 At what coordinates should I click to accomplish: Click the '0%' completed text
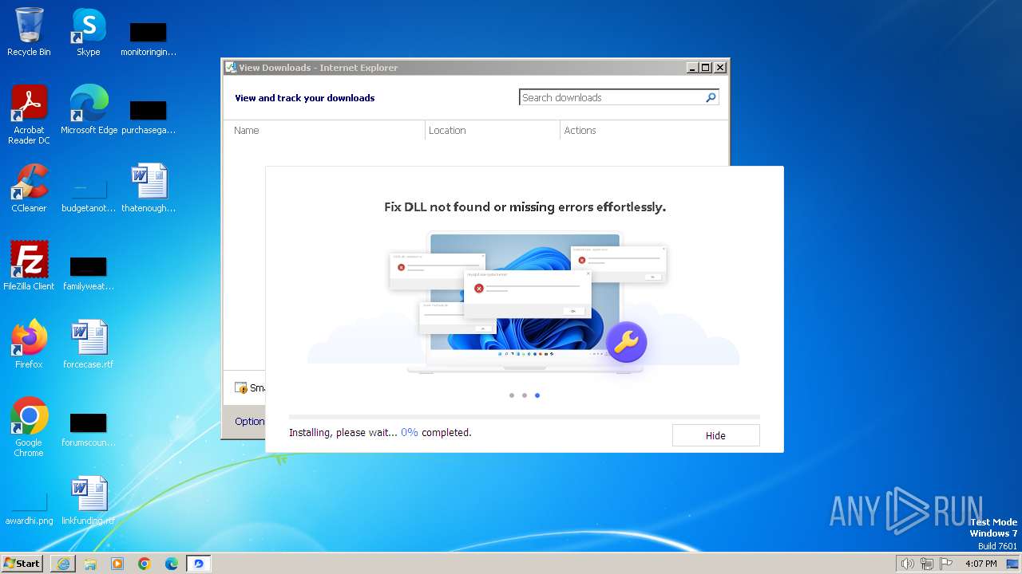(410, 432)
